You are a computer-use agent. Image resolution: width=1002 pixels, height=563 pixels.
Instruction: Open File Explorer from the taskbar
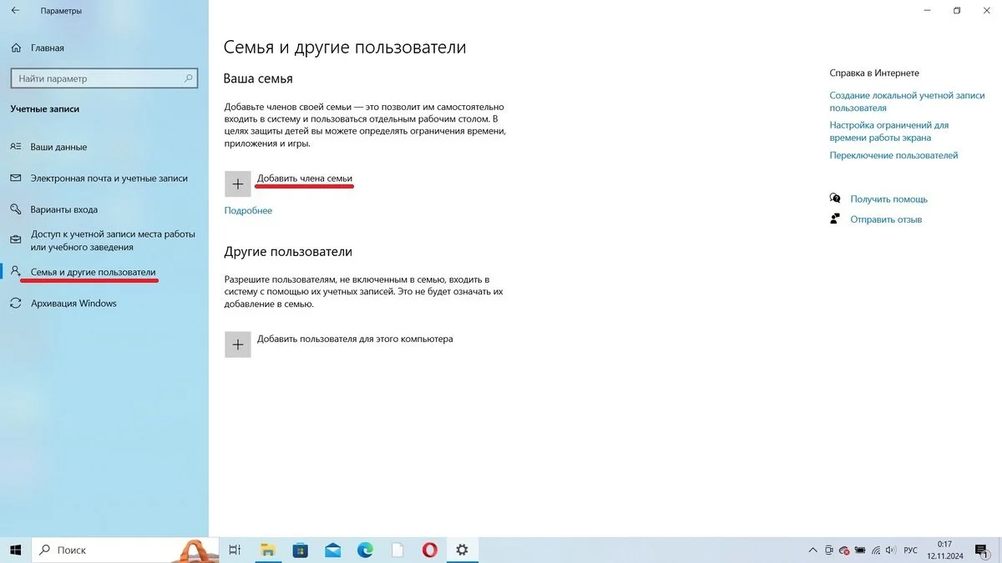268,550
